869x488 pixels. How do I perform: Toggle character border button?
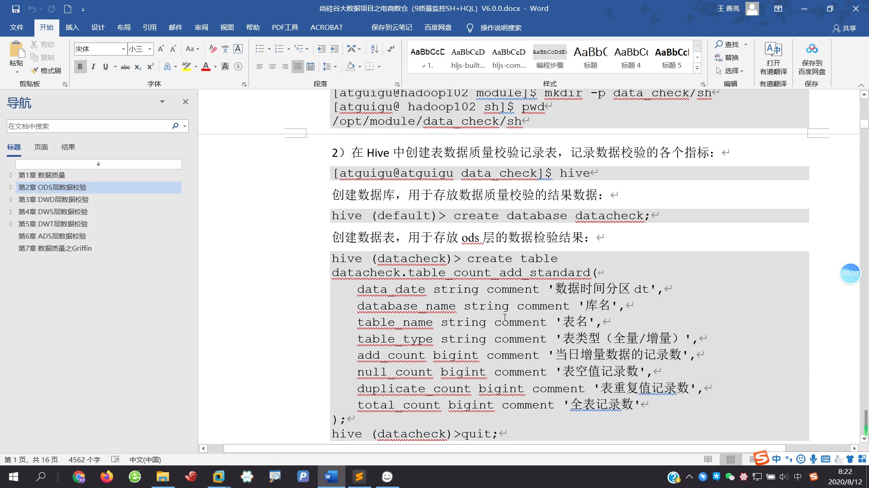[238, 49]
